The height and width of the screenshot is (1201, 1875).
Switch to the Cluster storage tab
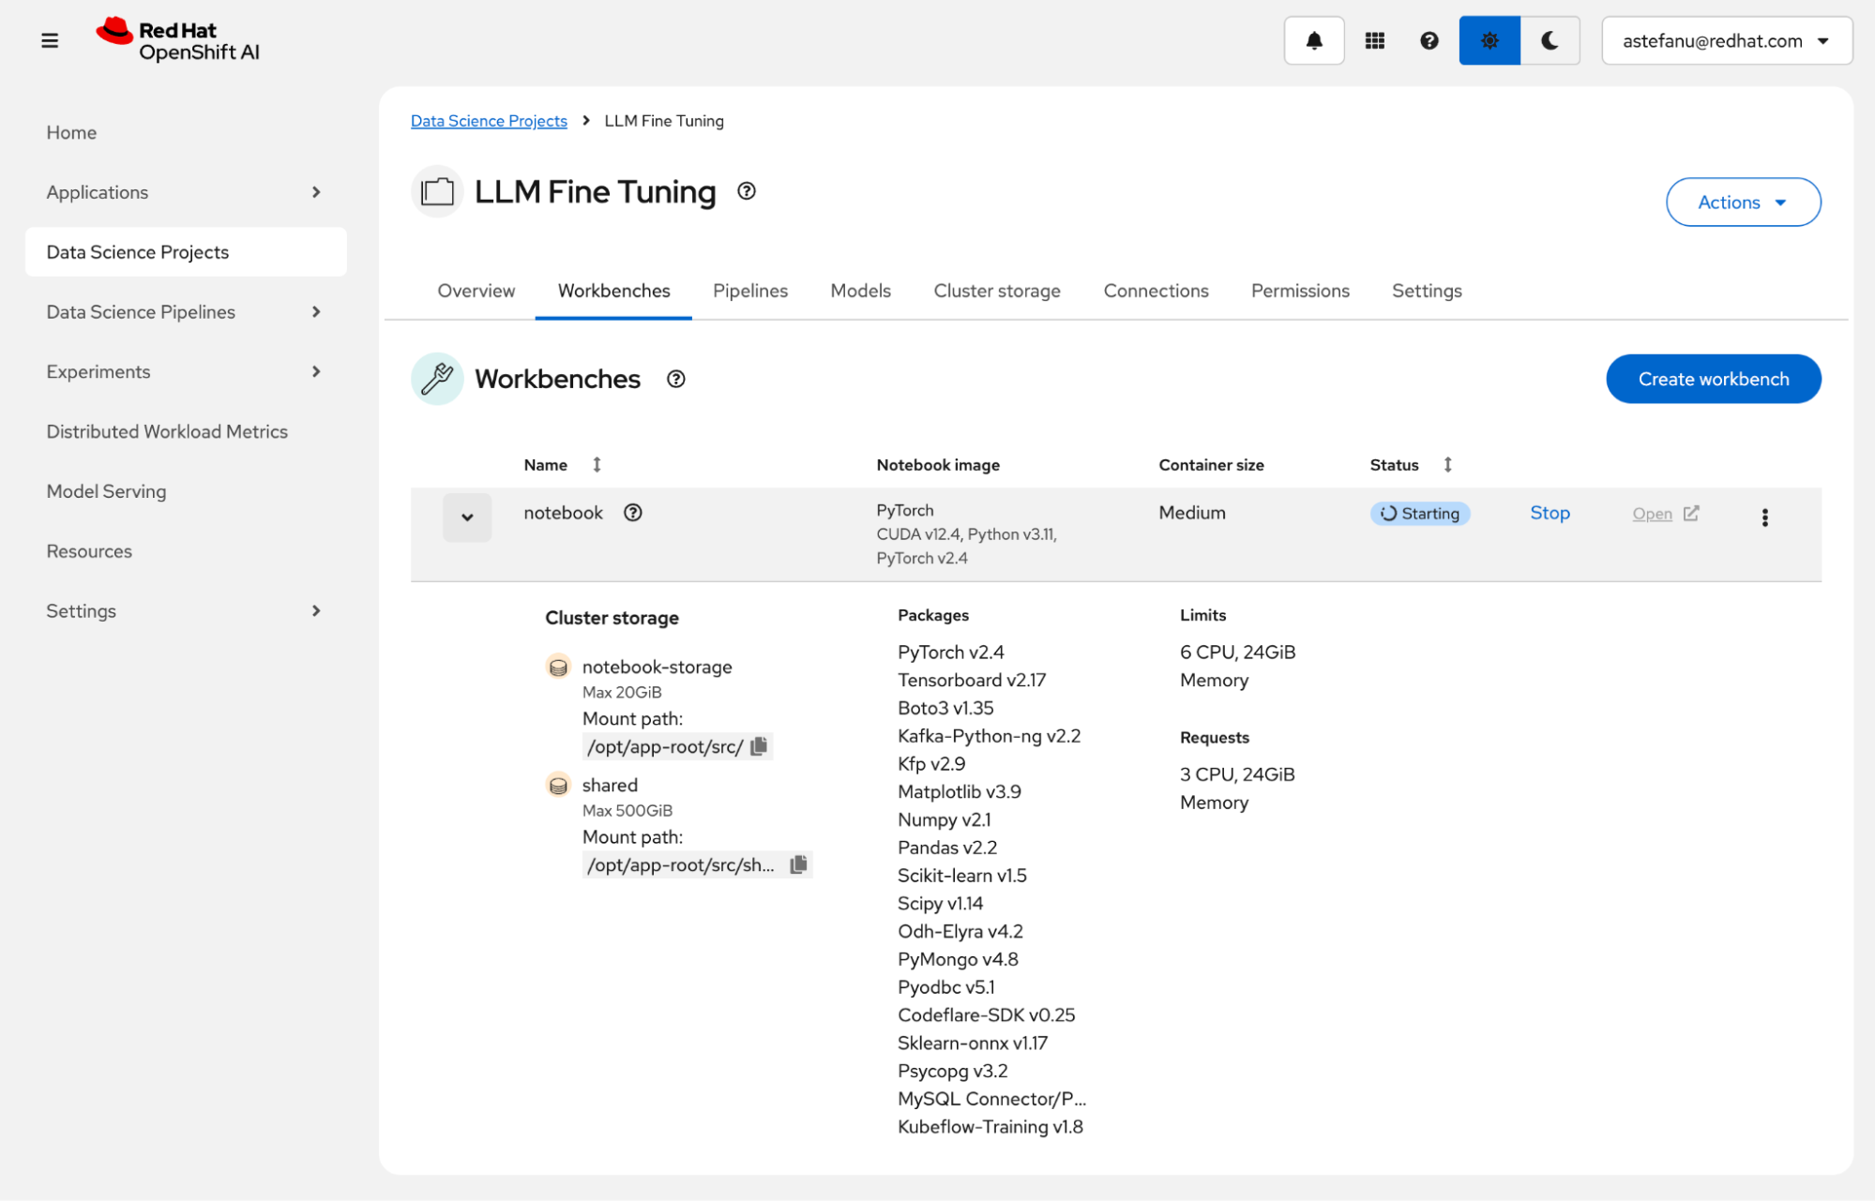(996, 291)
